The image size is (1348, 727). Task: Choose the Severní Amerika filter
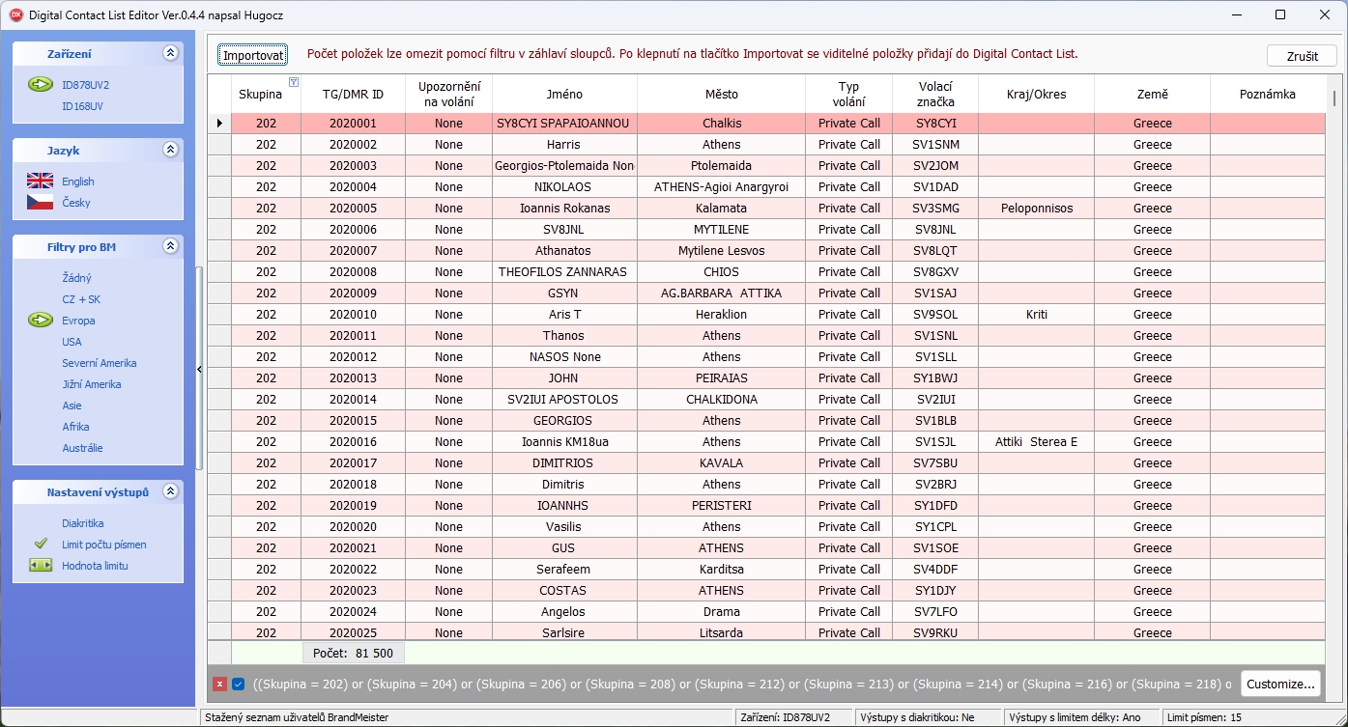[99, 362]
